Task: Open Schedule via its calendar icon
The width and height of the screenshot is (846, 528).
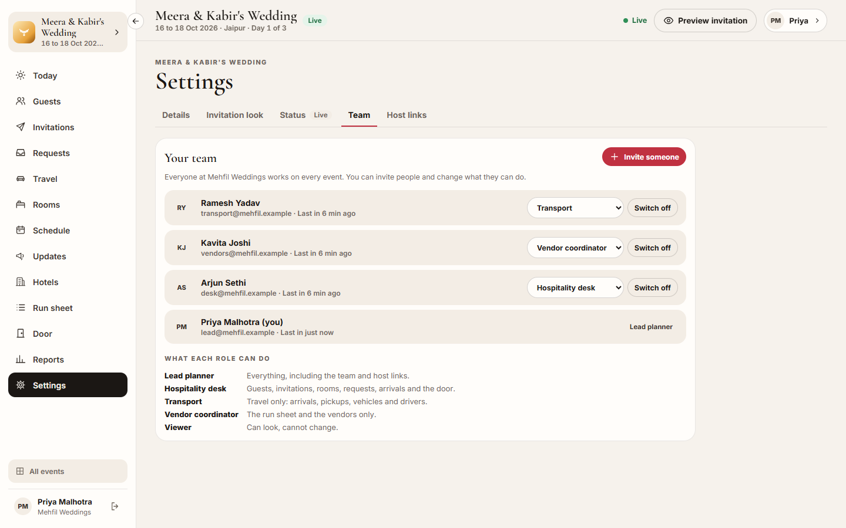Action: (x=21, y=231)
